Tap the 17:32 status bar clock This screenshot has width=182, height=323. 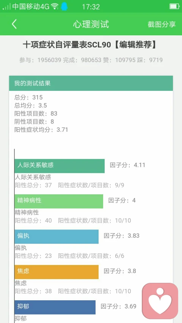click(x=91, y=7)
